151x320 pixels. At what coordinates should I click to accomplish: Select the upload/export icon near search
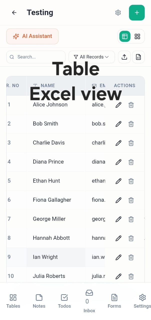(x=124, y=57)
